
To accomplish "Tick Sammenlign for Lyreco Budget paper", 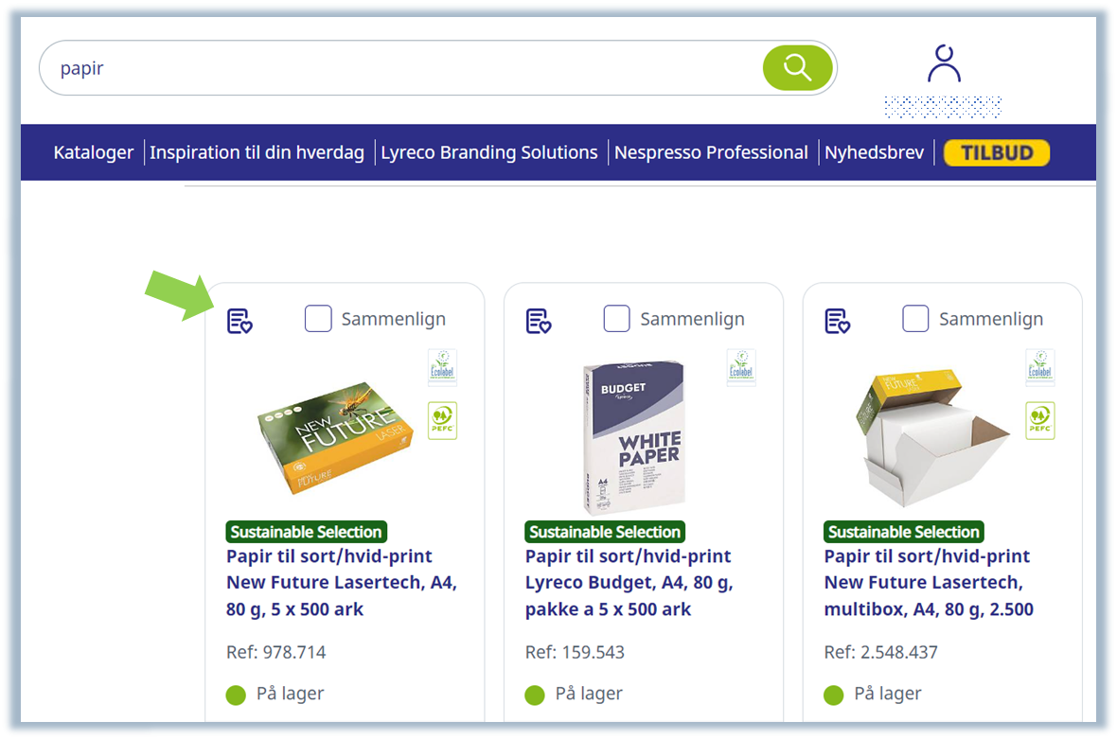I will (x=616, y=318).
